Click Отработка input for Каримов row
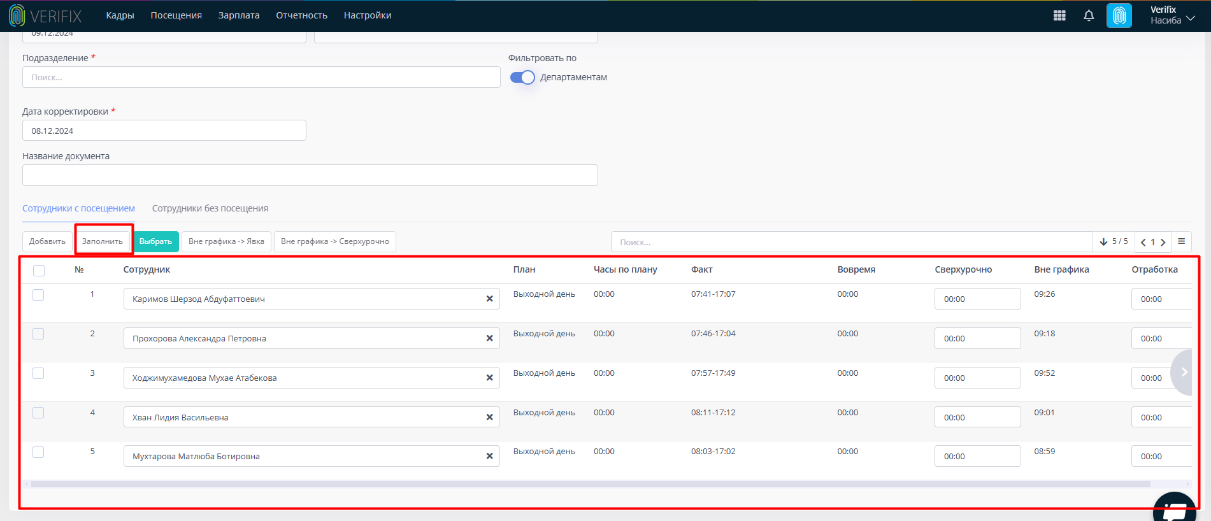Screen dimensions: 1211x521 (x=1161, y=299)
